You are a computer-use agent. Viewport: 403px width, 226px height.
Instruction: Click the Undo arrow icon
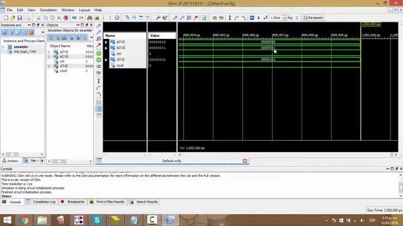tap(74, 18)
